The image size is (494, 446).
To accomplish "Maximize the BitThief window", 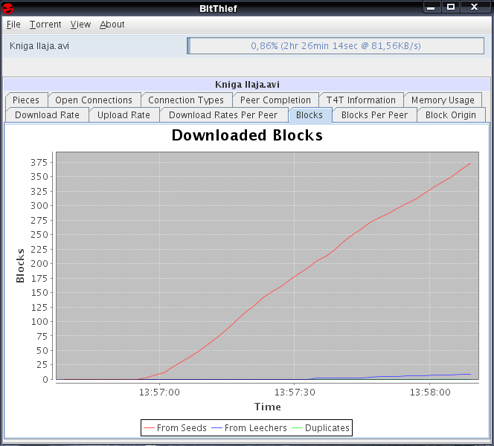I will (451, 7).
